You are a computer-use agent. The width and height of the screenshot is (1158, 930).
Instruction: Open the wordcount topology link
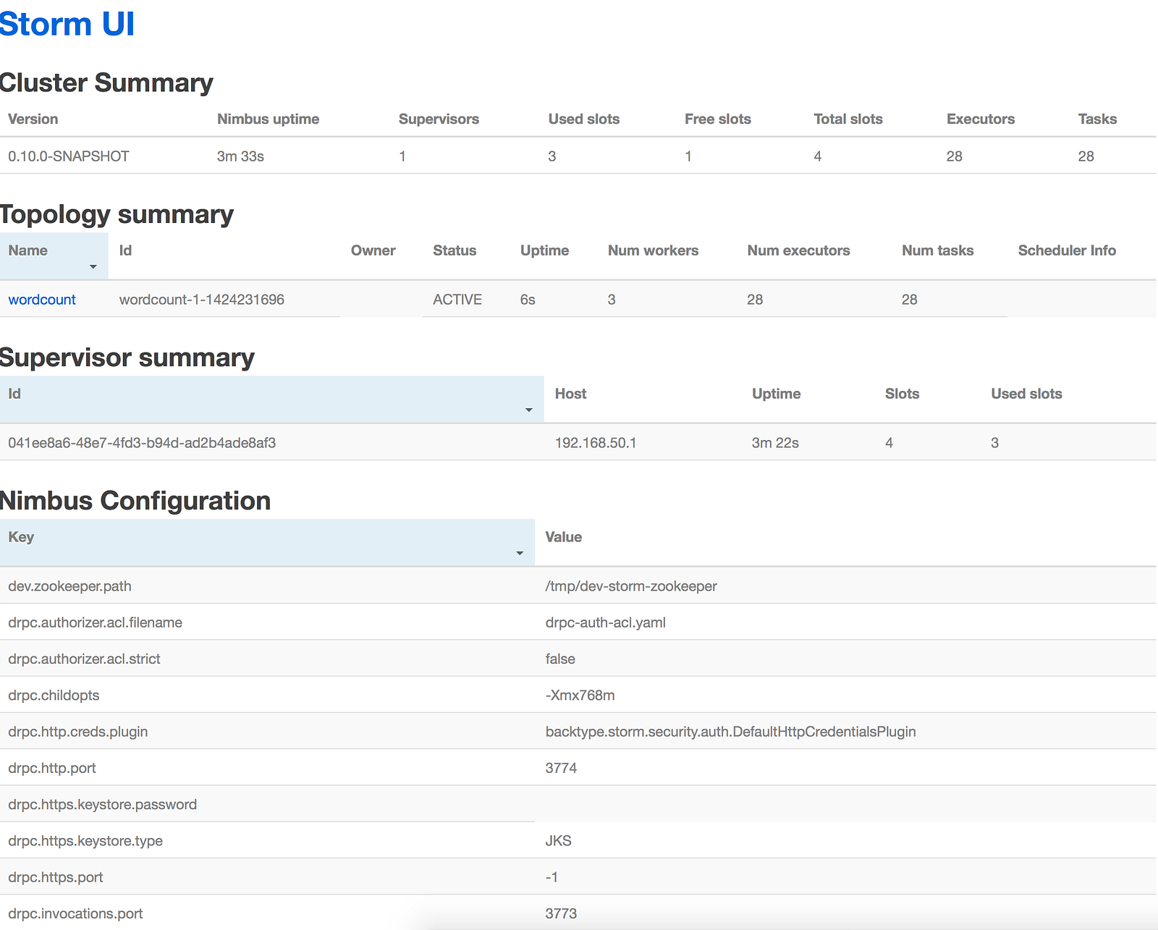click(x=42, y=300)
